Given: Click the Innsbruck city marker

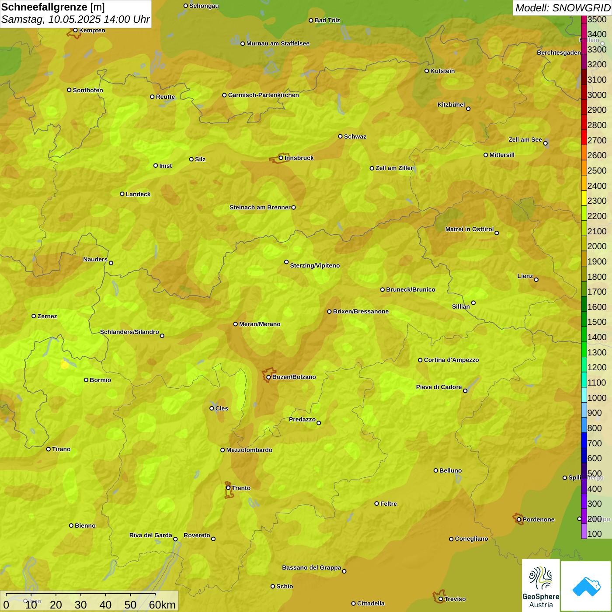Looking at the screenshot, I should click(281, 158).
